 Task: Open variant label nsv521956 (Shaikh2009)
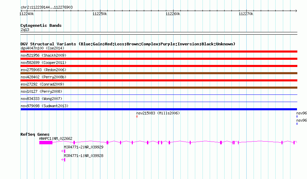tap(43, 55)
